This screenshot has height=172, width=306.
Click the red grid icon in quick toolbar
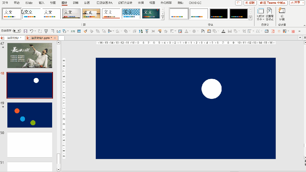(293, 31)
